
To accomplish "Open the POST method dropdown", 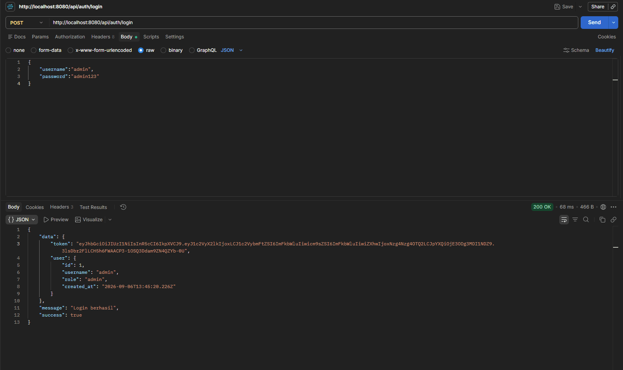I will coord(27,23).
